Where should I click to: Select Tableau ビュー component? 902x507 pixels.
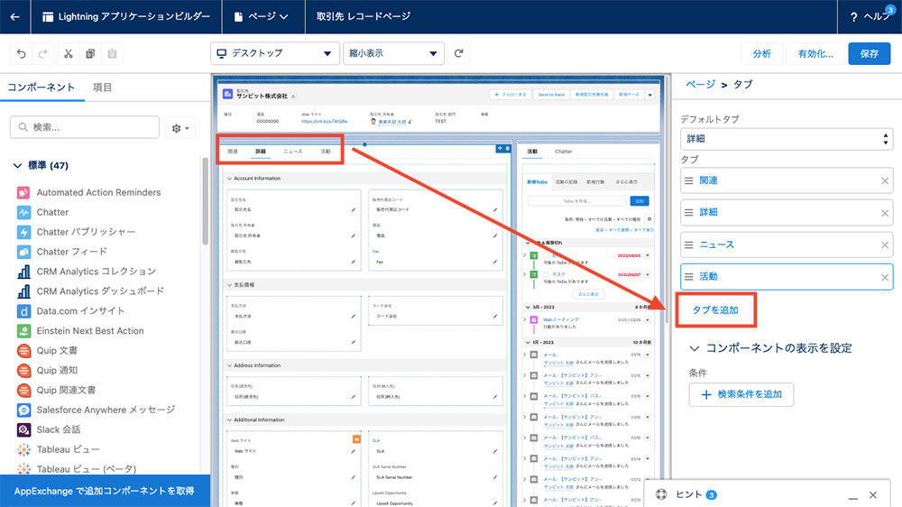(68, 449)
